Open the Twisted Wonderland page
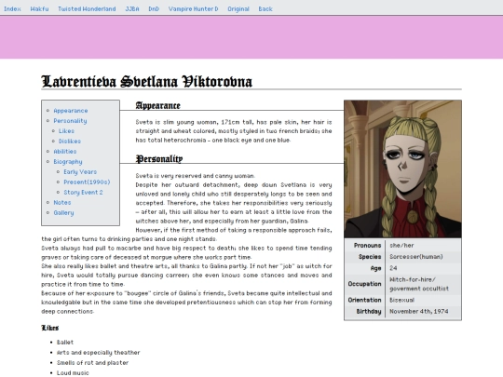Viewport: 503px width, 377px height. click(x=87, y=9)
